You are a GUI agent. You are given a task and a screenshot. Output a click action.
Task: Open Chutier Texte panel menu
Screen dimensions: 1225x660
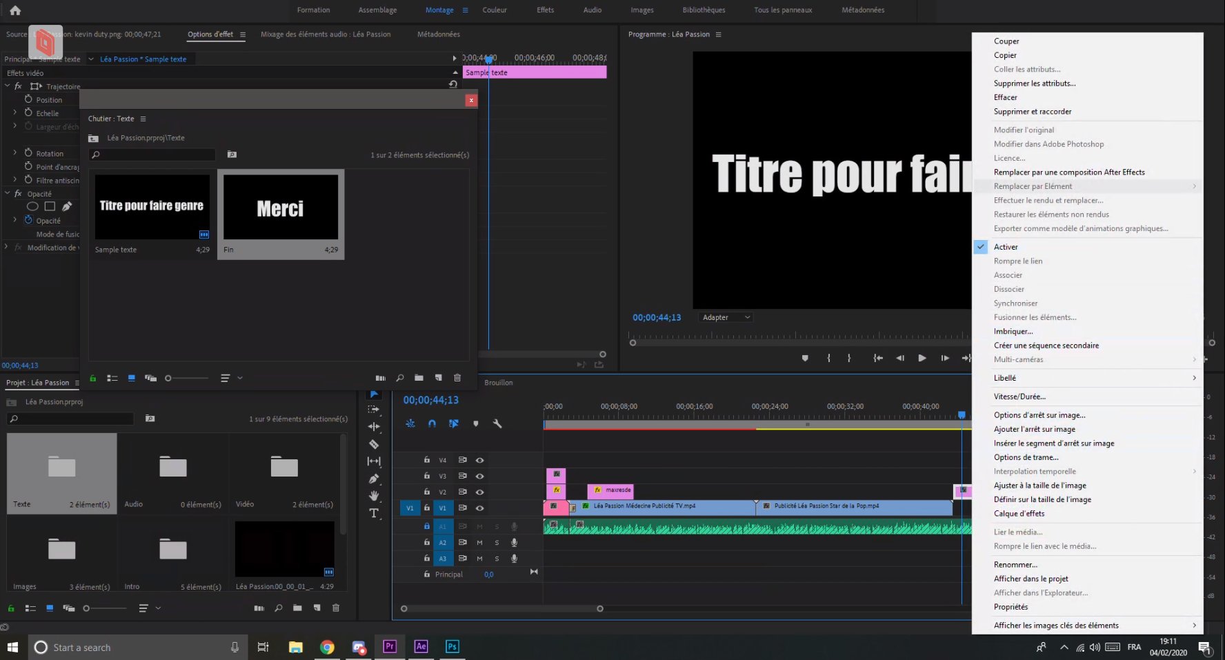143,119
